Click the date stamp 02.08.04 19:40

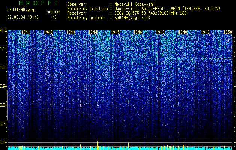[x=23, y=17]
